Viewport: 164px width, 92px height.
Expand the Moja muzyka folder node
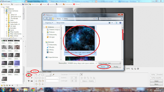coord(6,32)
